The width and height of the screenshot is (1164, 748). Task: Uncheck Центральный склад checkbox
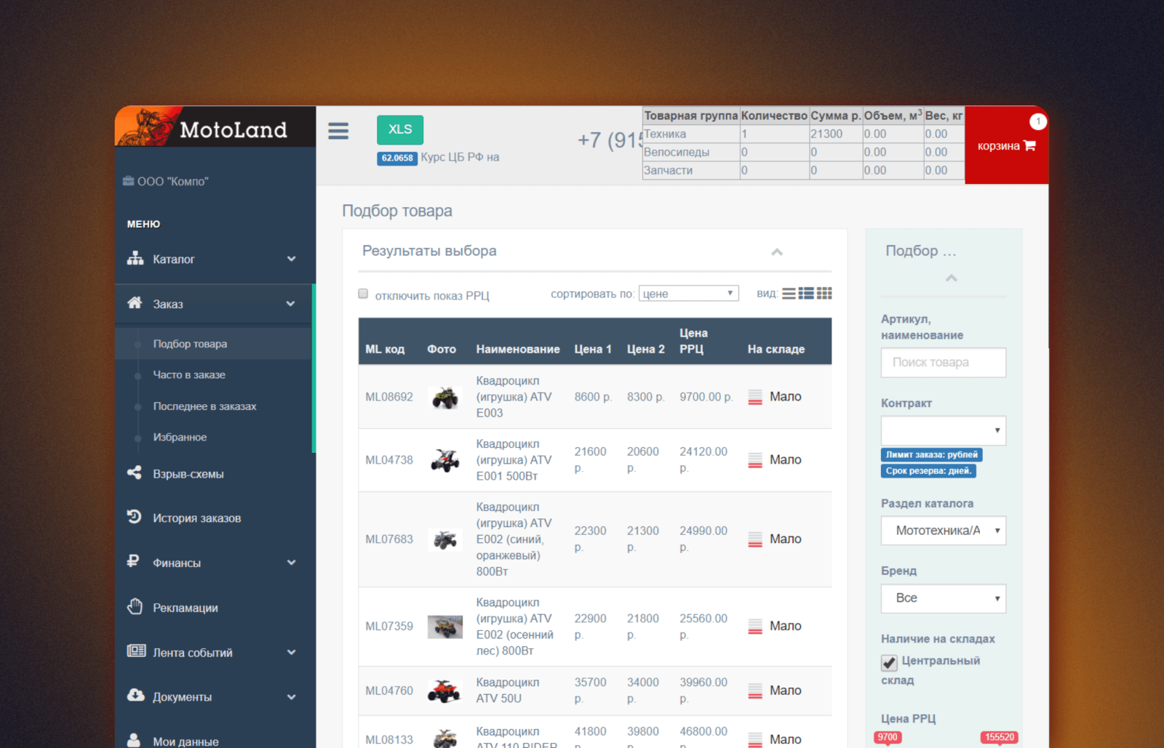pos(889,662)
